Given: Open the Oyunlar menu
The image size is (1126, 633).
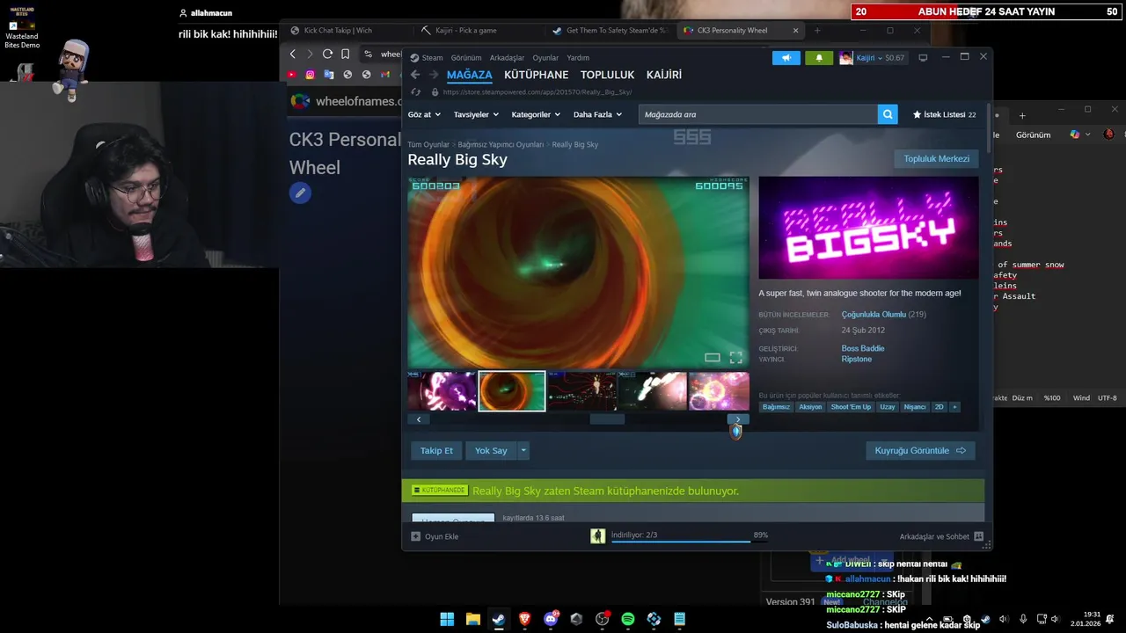Looking at the screenshot, I should (545, 58).
